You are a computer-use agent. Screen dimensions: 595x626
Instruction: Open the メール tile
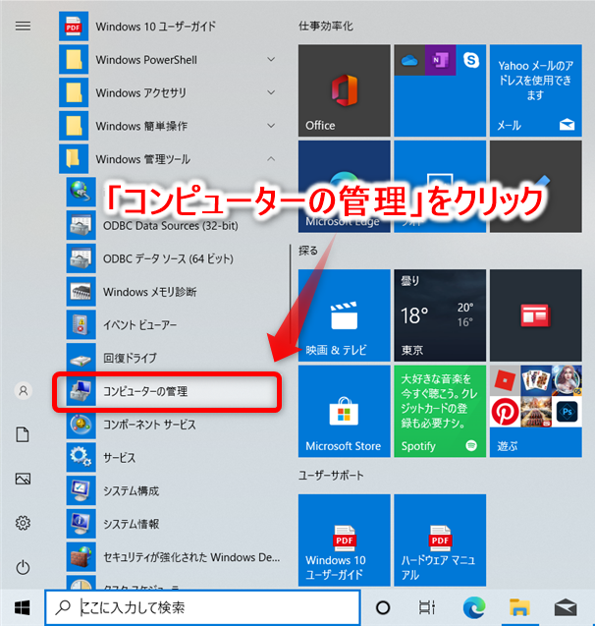(x=535, y=90)
